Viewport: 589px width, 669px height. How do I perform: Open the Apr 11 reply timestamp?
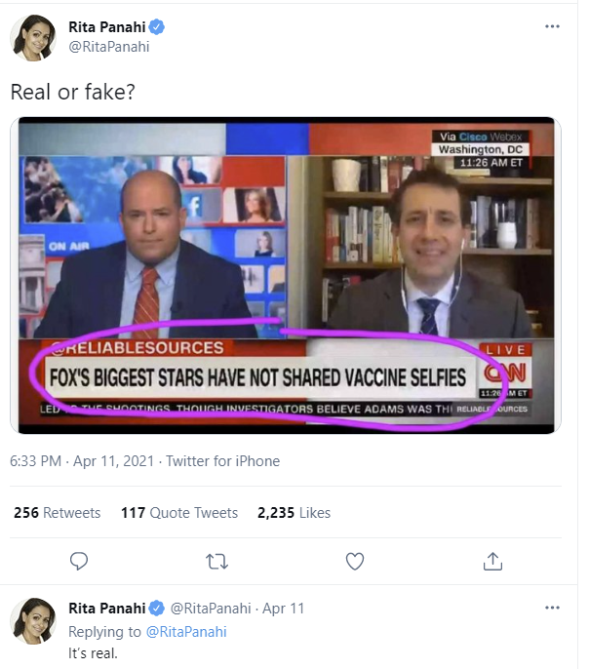283,608
